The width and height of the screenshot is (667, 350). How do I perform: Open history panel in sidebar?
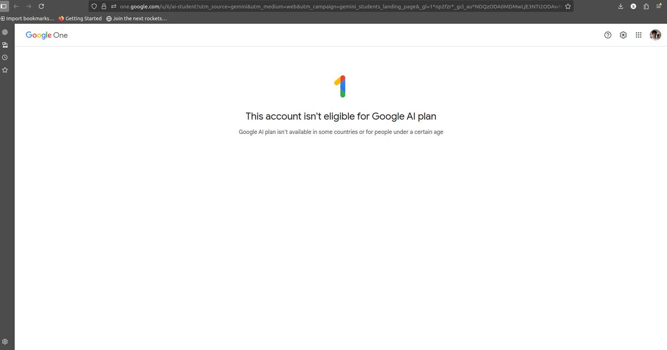pyautogui.click(x=5, y=57)
